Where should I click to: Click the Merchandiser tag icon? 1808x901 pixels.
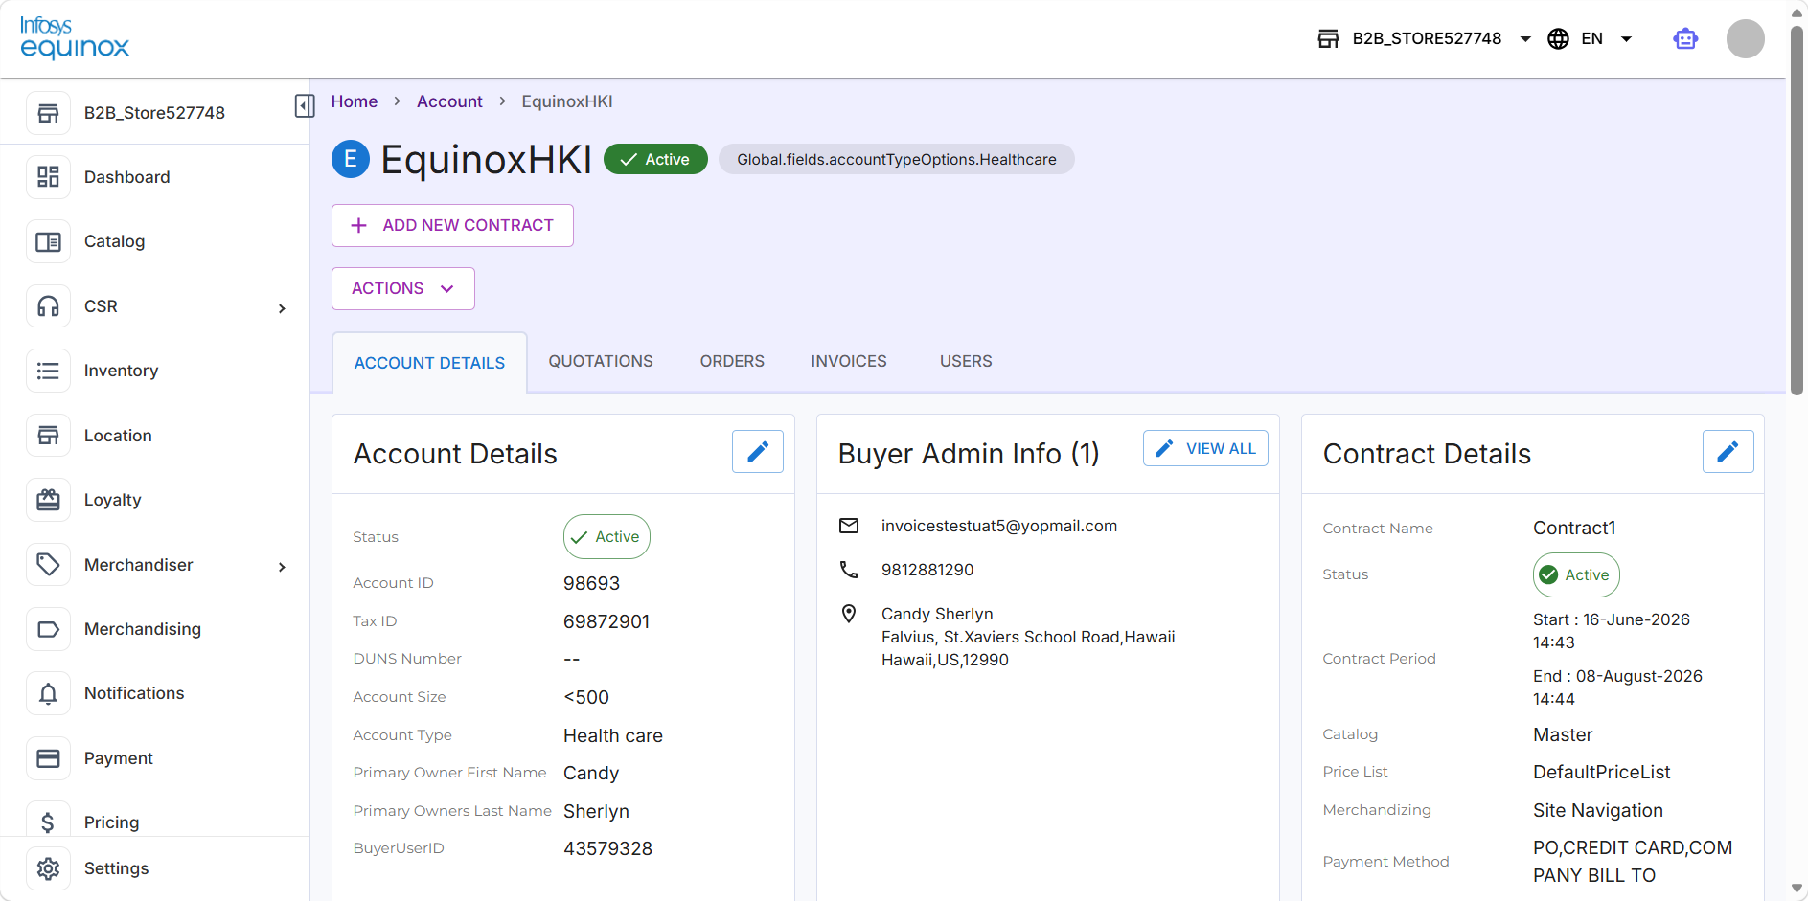(x=48, y=565)
